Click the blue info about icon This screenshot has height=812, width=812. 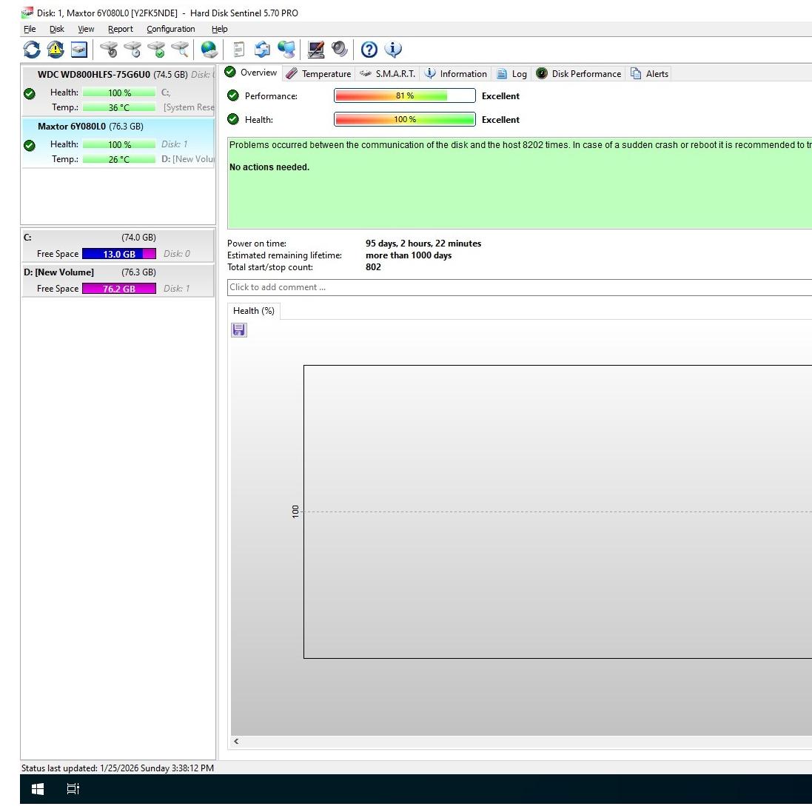[393, 50]
